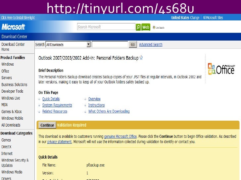Open Advanced Search link
This screenshot has width=241, height=180.
coord(151,45)
